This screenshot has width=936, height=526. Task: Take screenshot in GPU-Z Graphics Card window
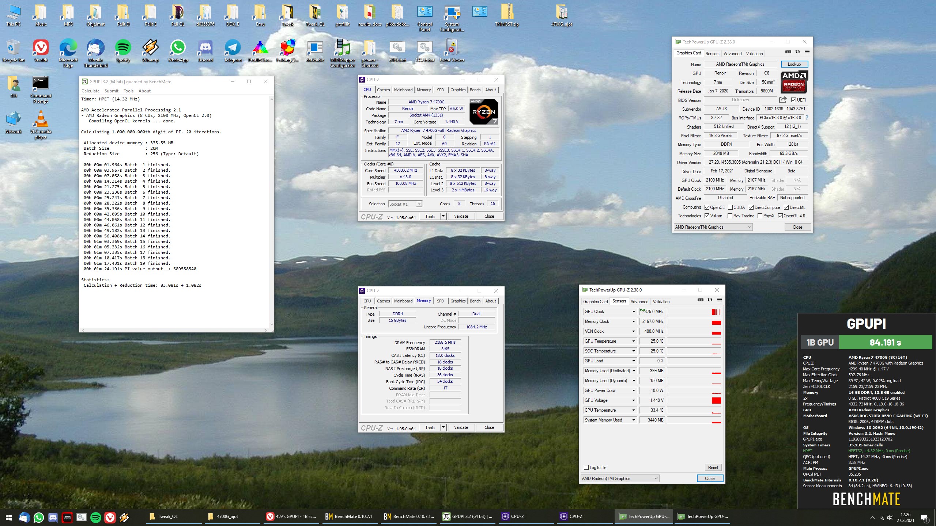788,52
